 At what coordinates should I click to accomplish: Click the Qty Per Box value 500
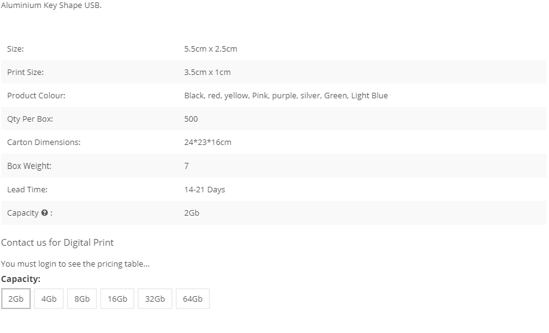coord(191,119)
